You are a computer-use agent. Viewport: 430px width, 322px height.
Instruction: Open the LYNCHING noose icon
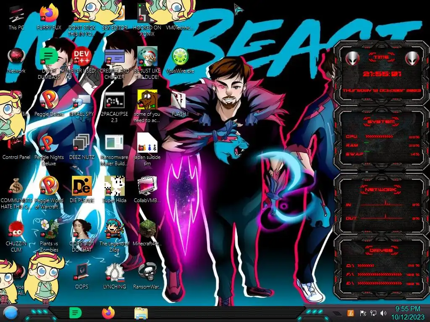click(x=114, y=277)
